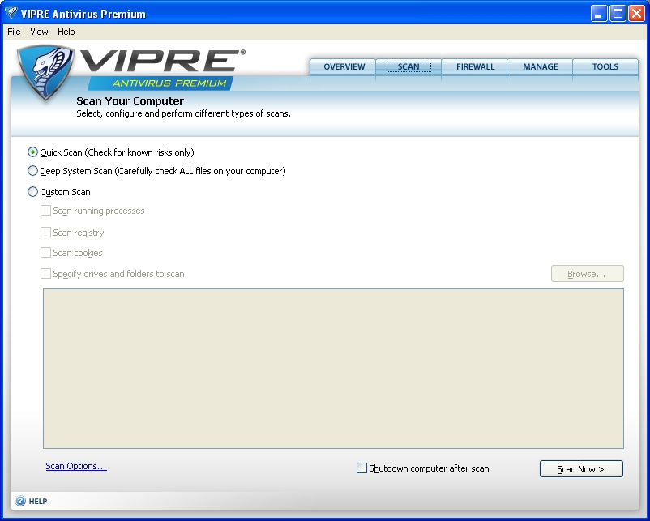This screenshot has width=650, height=521.
Task: Click the 'ANTIVIRUS PREMIUM' banner text
Action: [169, 83]
